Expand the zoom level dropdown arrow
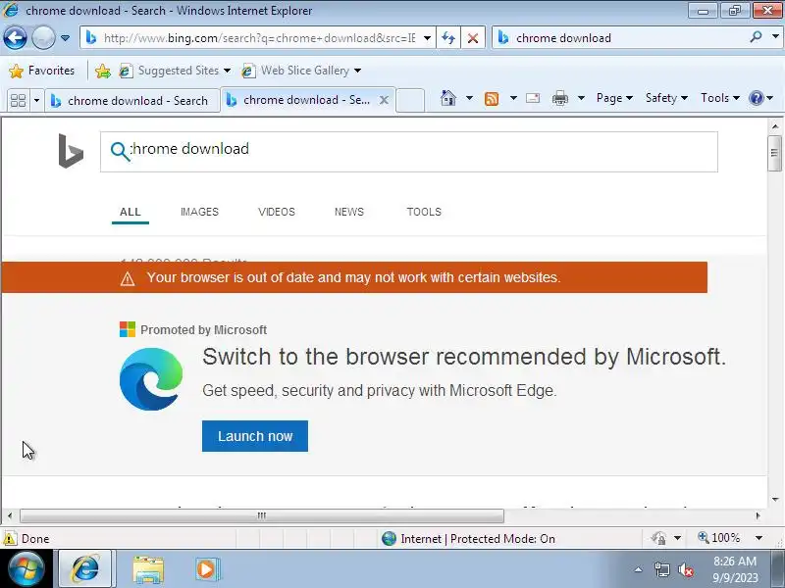The image size is (785, 588). (759, 538)
